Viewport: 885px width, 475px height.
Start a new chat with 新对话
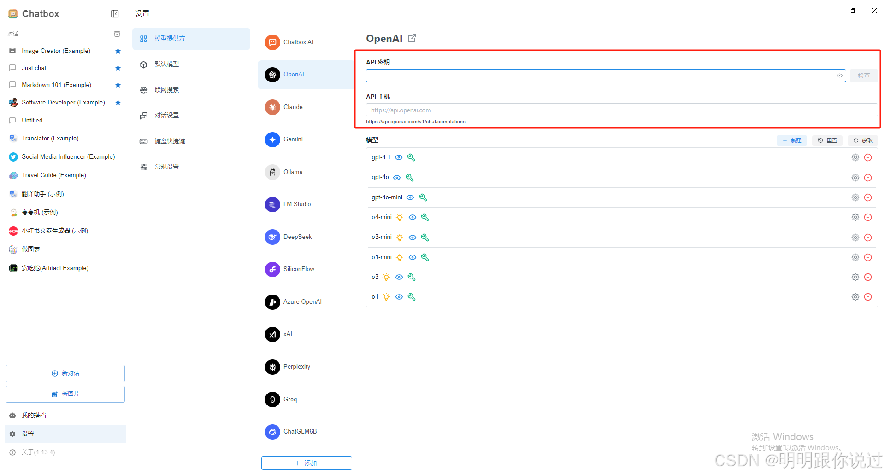[65, 373]
